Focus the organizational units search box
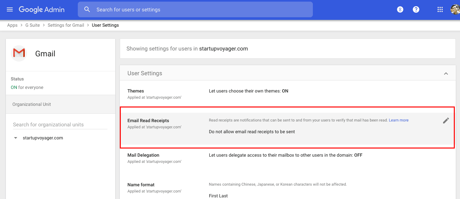 pyautogui.click(x=60, y=124)
